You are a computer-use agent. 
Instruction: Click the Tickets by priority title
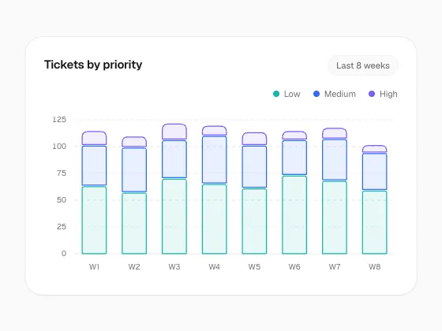[x=93, y=65]
